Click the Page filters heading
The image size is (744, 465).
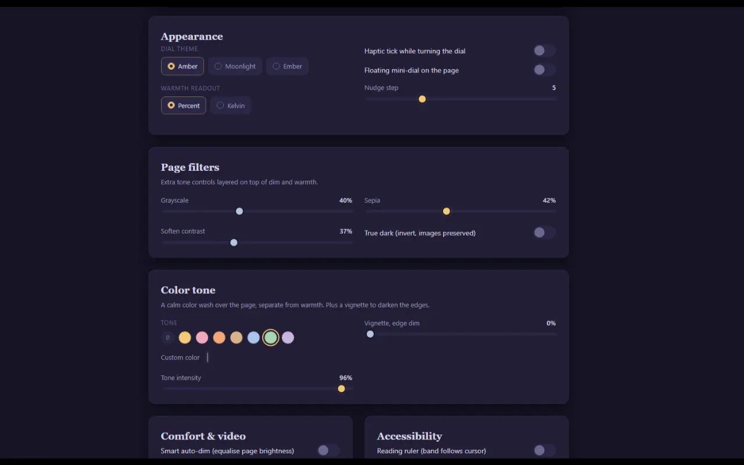pyautogui.click(x=190, y=167)
